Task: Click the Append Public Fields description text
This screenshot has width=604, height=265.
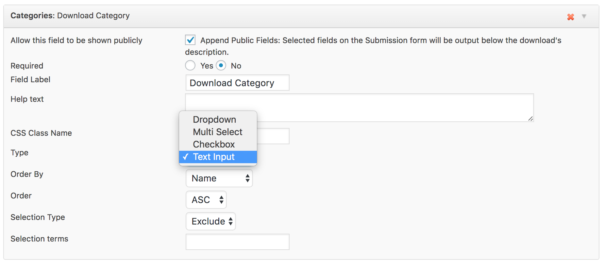Action: (380, 40)
